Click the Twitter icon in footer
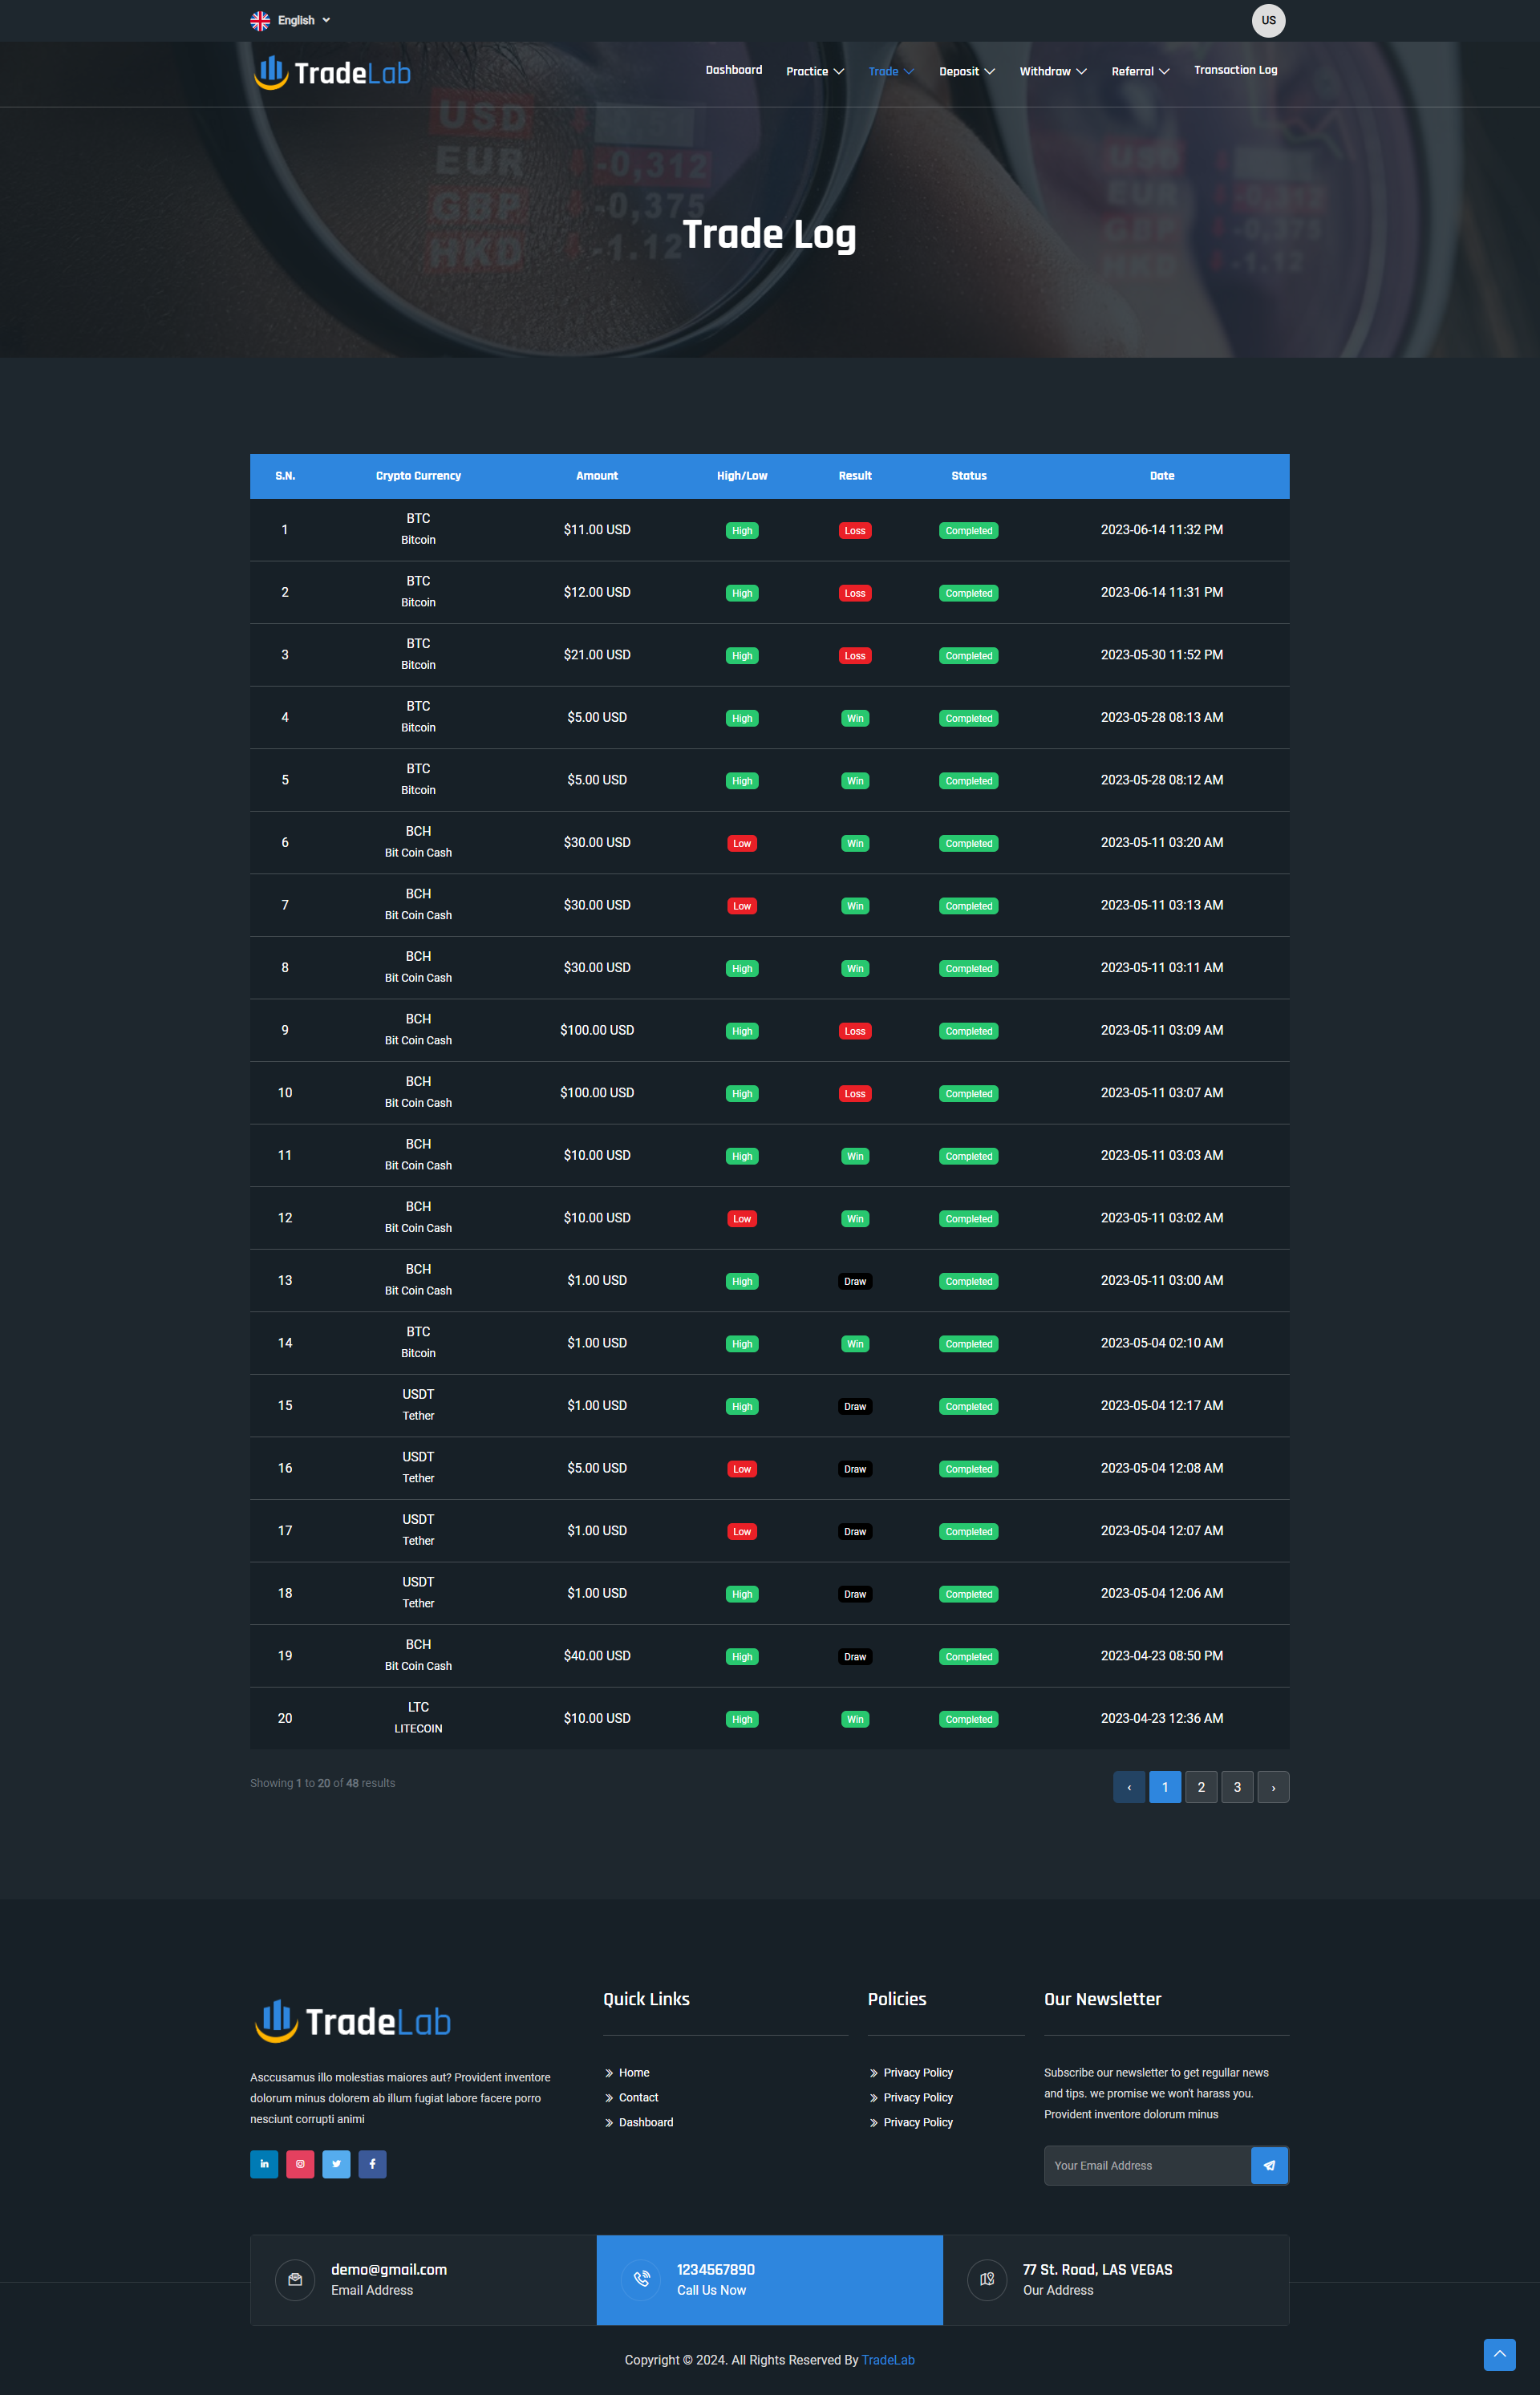Viewport: 1540px width, 2395px height. 336,2164
